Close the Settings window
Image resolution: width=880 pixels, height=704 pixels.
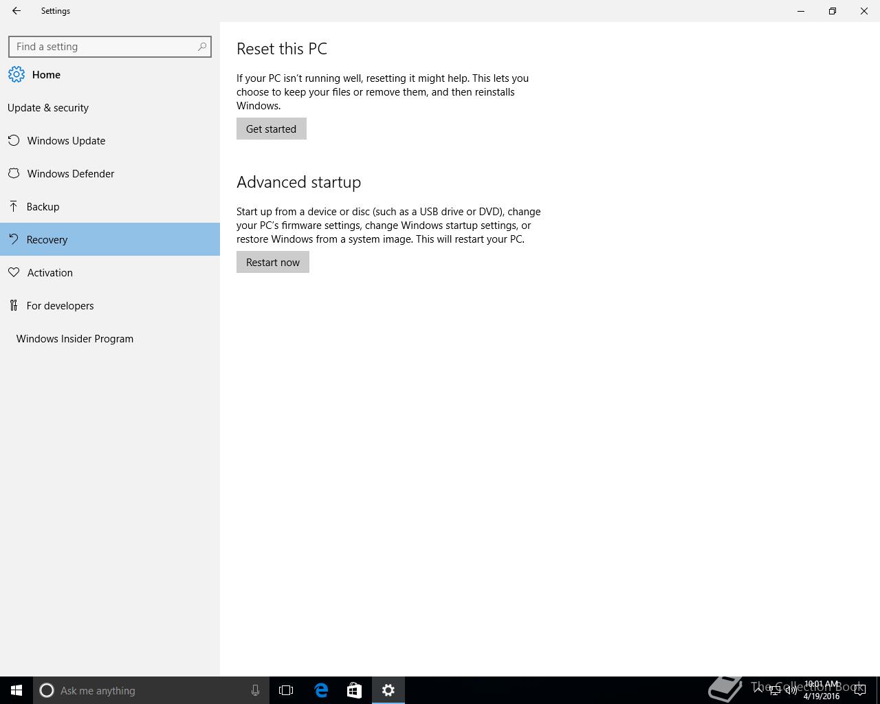click(x=864, y=11)
